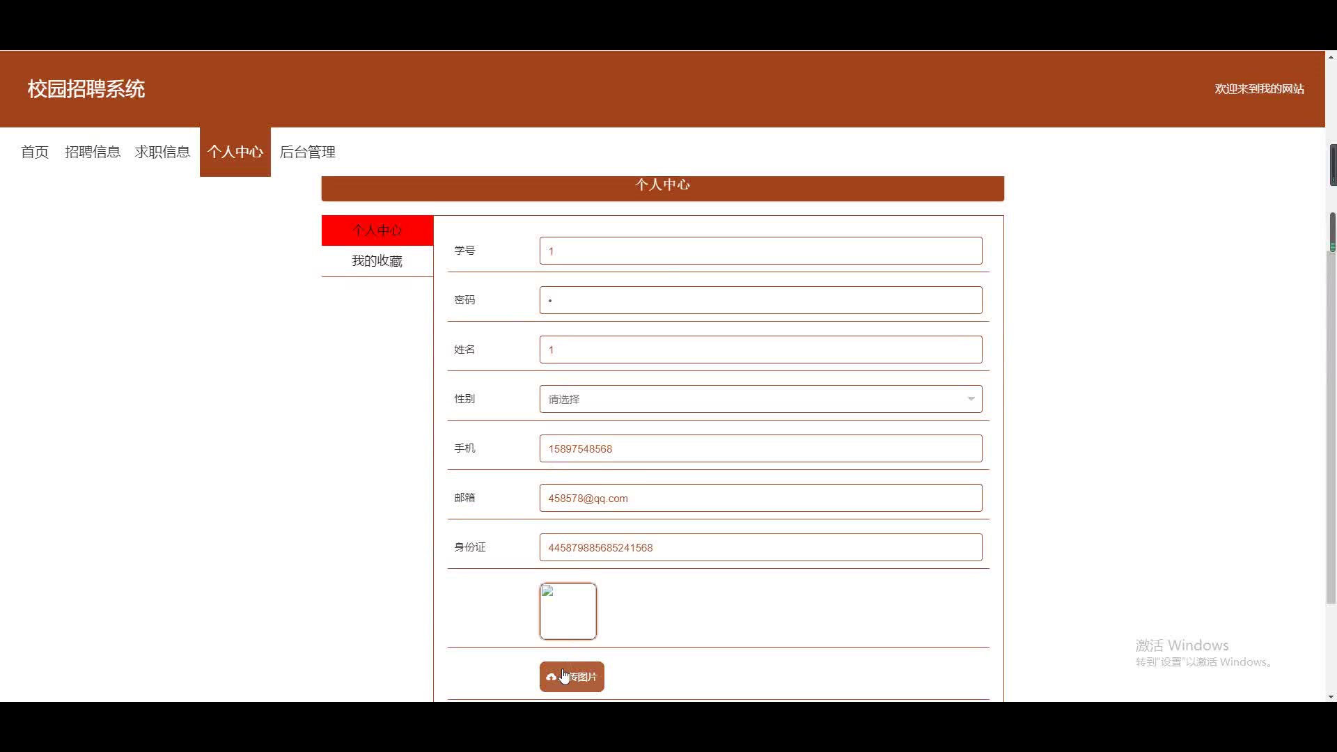Expand the 性别 dropdown arrow
Image resolution: width=1337 pixels, height=752 pixels.
click(x=971, y=399)
